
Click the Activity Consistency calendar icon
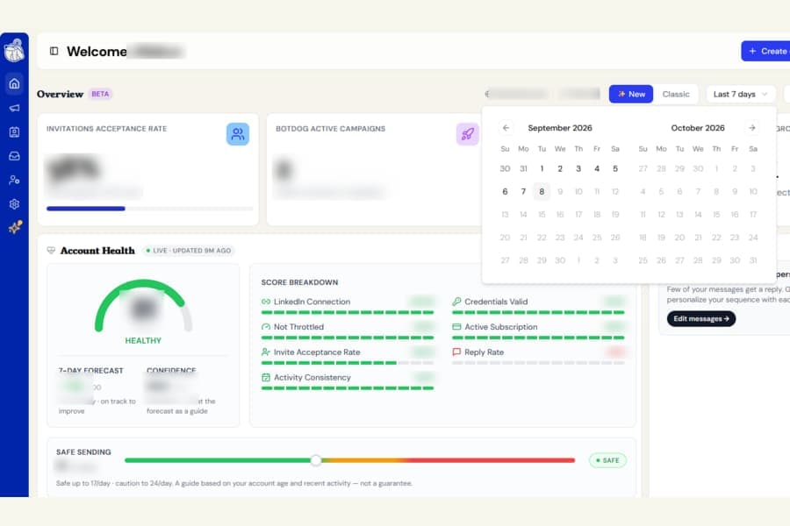click(x=266, y=377)
